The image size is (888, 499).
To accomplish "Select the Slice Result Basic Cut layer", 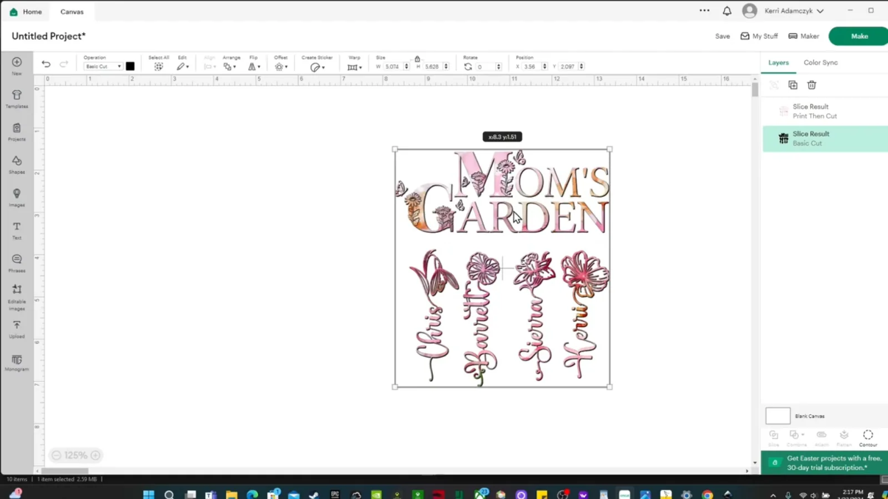I will pyautogui.click(x=825, y=139).
